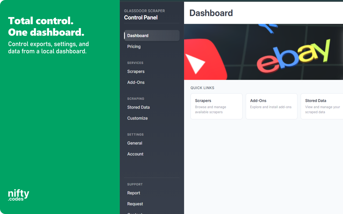Open Request under Support section
Screen dimensions: 343x214
(x=135, y=204)
